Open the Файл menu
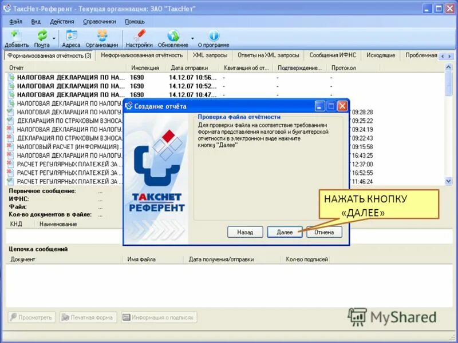This screenshot has height=343, width=458. point(15,22)
